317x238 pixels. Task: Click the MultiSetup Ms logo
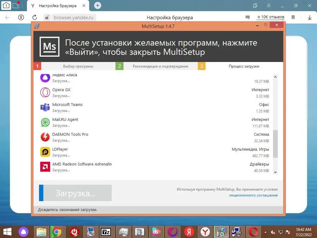point(50,46)
